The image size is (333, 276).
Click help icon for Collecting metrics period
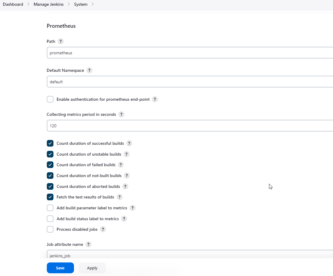[121, 114]
